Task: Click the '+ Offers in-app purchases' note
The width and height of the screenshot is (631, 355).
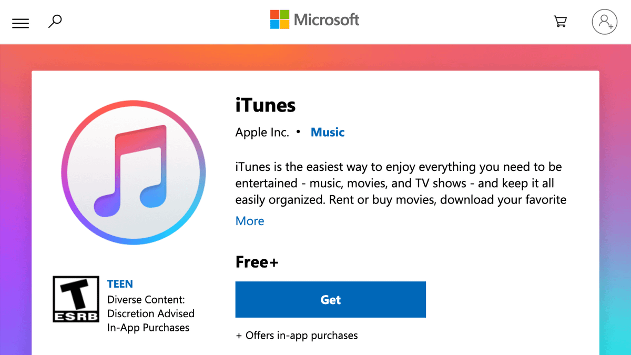Action: pyautogui.click(x=297, y=335)
